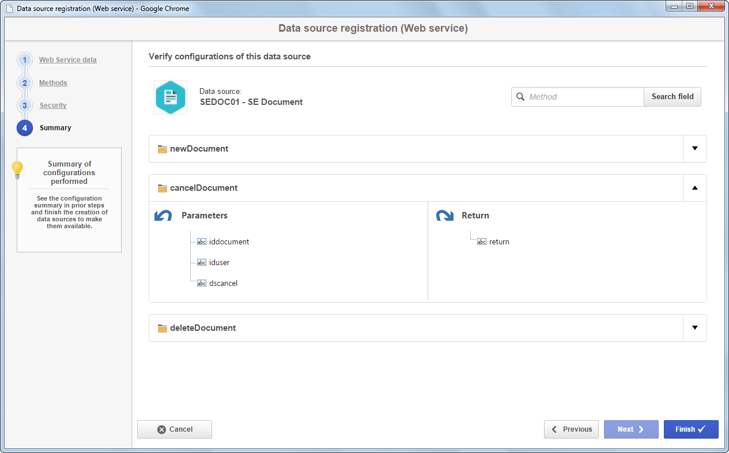Screen dimensions: 729x453
Task: Click the Parameters blue arrow icon
Action: coord(163,216)
